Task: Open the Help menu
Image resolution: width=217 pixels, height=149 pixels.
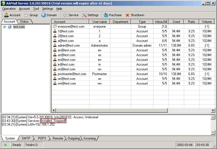Action: pyautogui.click(x=59, y=9)
